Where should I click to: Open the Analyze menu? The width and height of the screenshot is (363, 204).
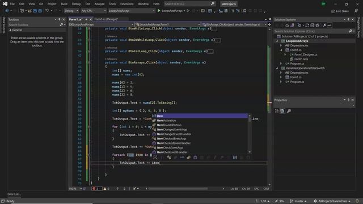[x=100, y=4]
